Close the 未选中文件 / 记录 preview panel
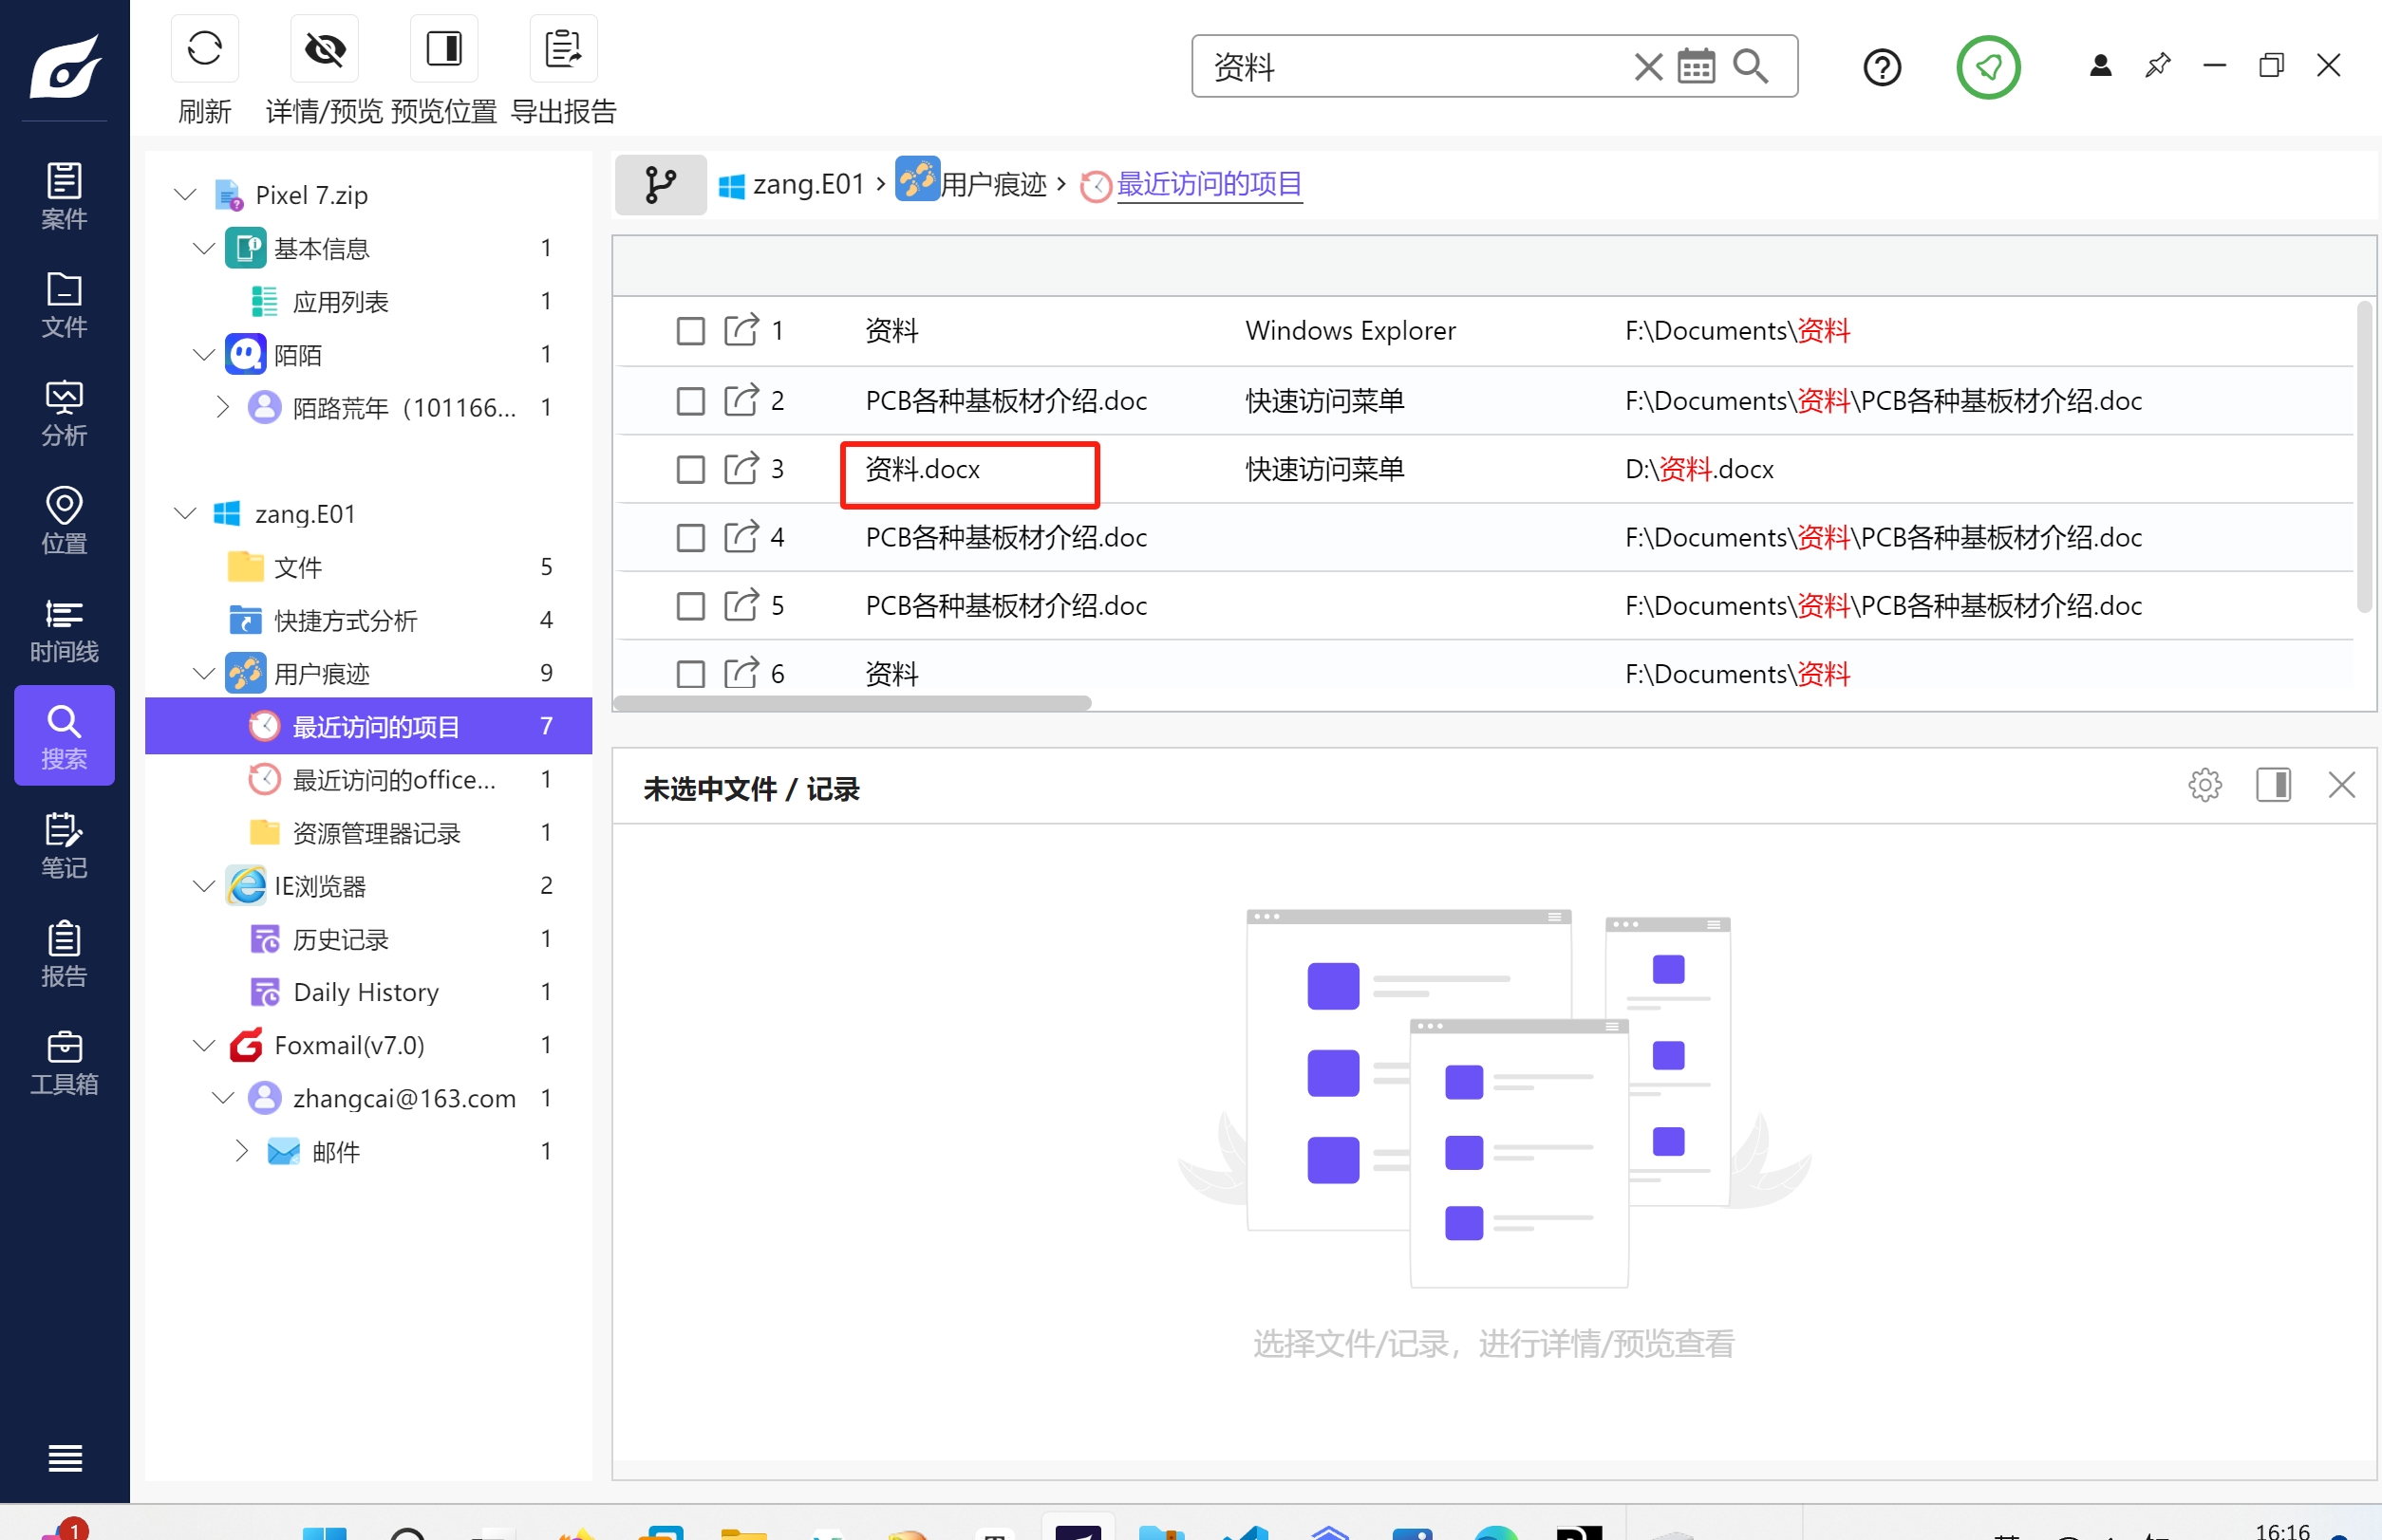 [2341, 785]
